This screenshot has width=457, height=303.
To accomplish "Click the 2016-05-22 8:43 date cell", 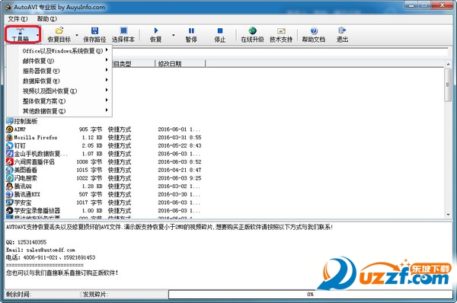I will [x=180, y=145].
